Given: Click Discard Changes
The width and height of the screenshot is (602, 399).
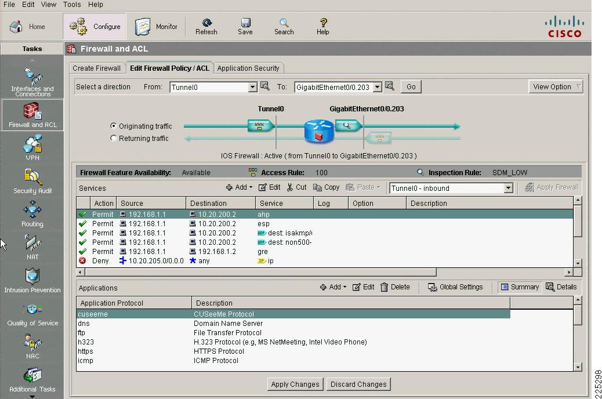Looking at the screenshot, I should click(358, 385).
